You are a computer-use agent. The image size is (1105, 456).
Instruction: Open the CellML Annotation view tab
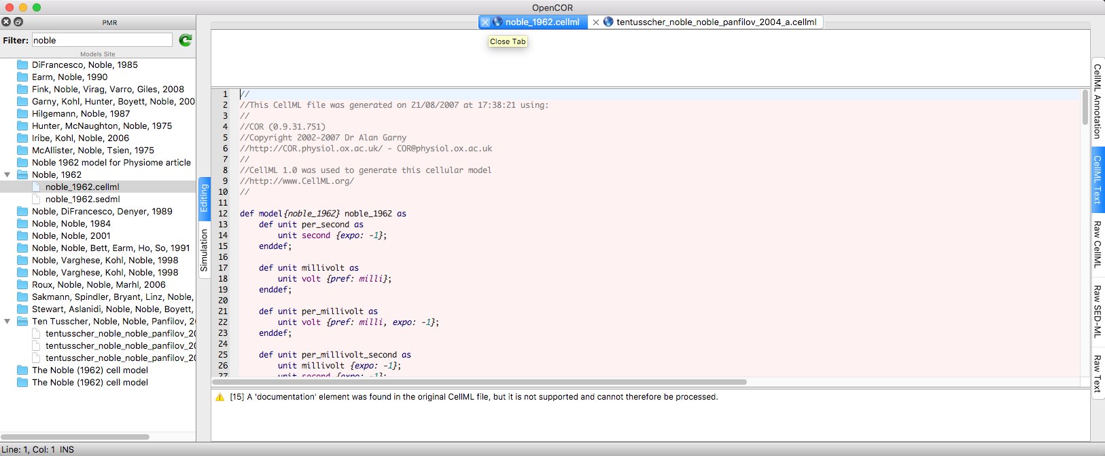[x=1097, y=101]
